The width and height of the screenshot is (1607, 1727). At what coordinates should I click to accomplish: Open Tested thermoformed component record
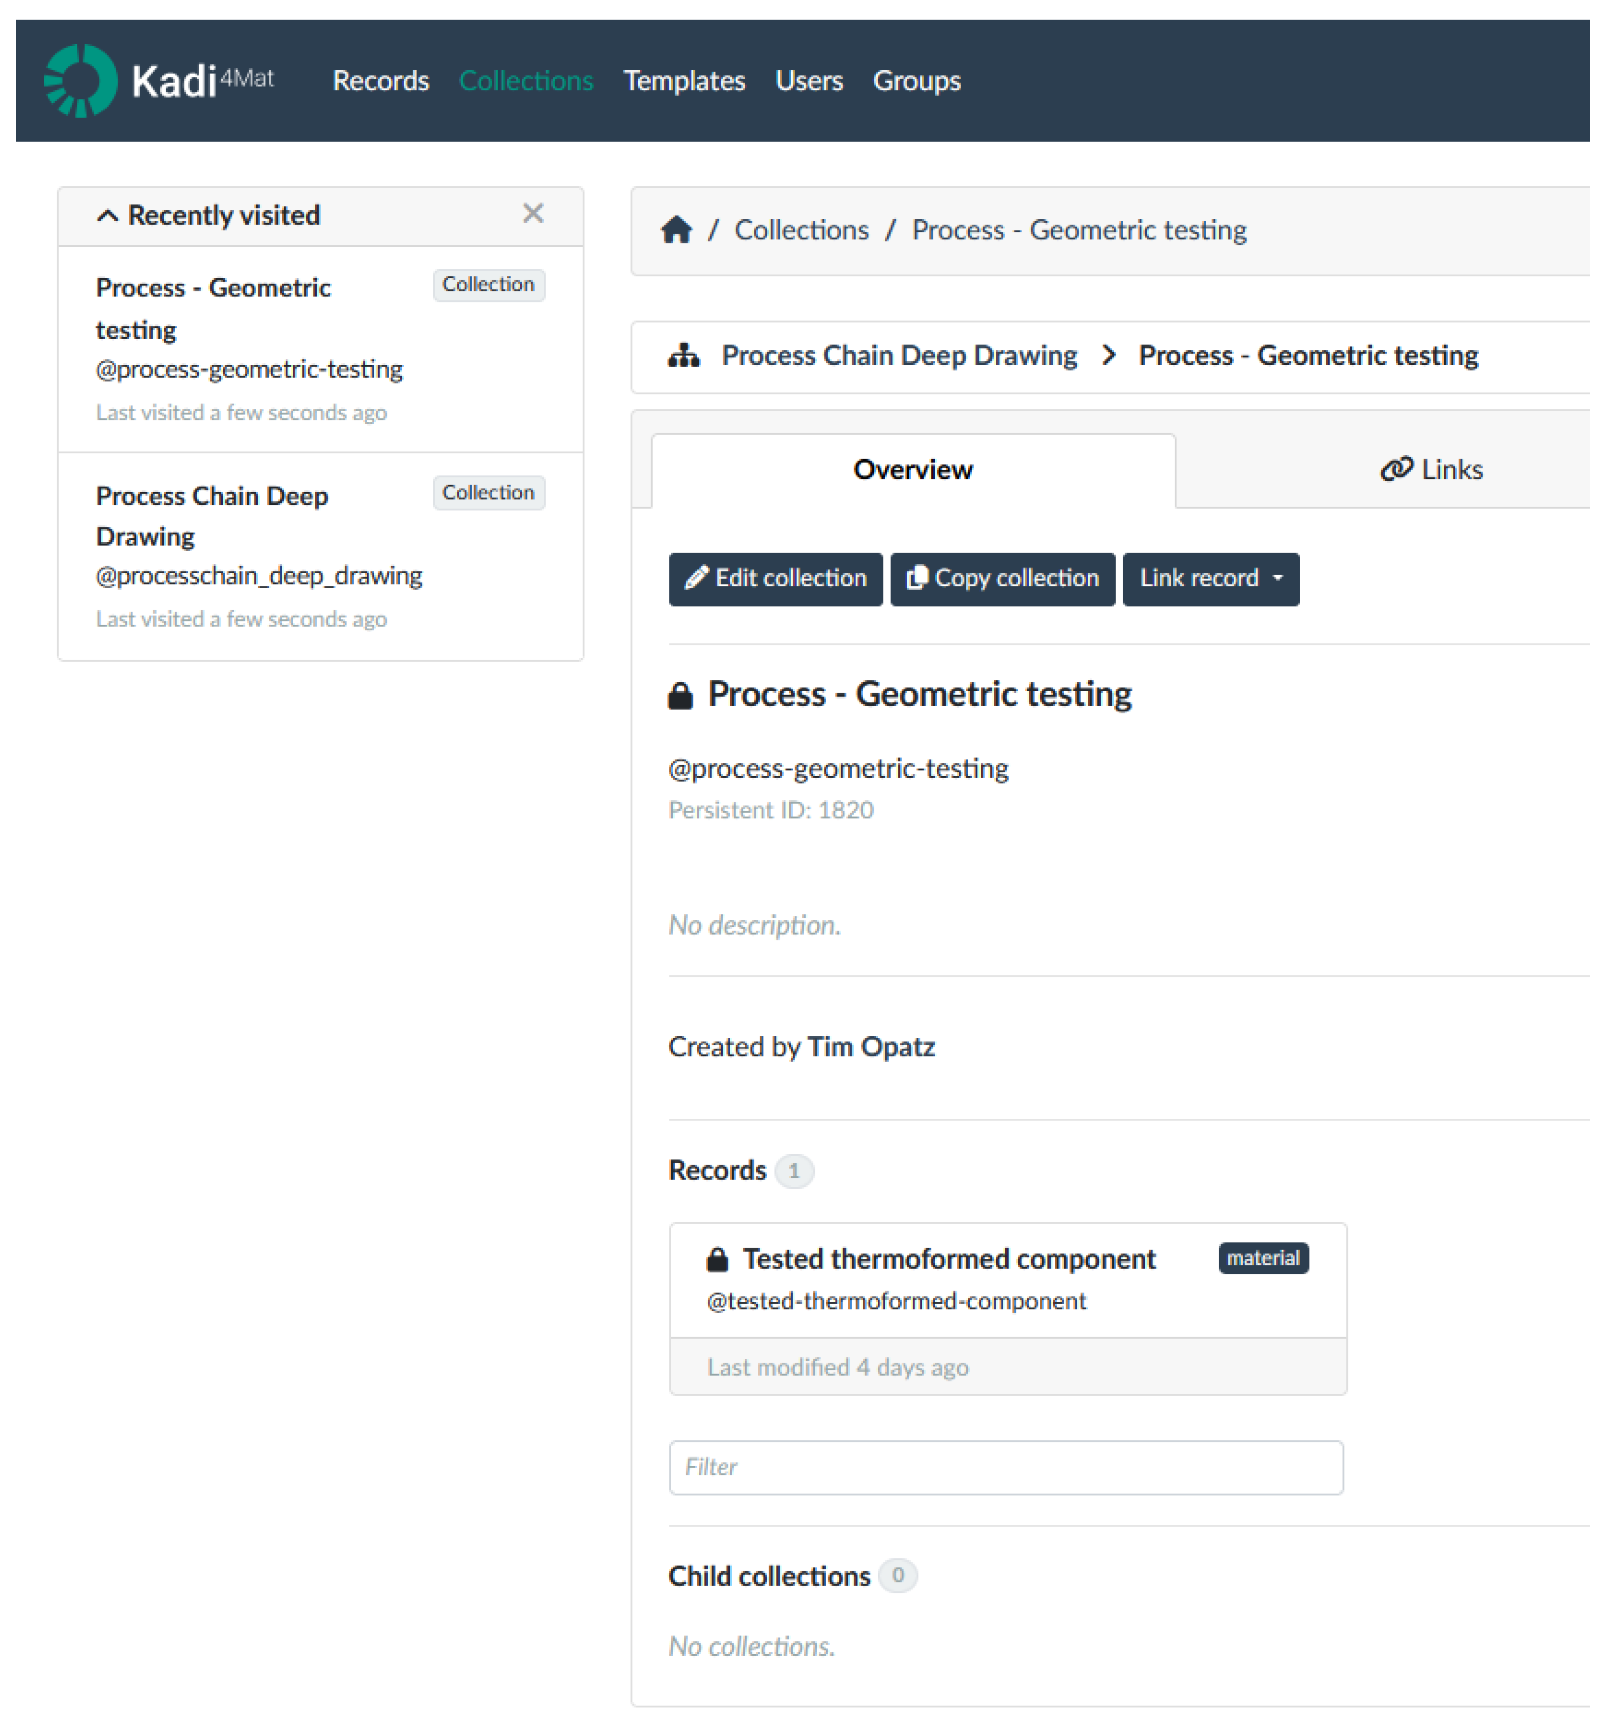coord(948,1259)
